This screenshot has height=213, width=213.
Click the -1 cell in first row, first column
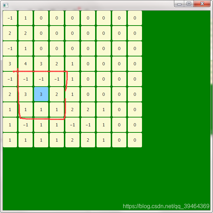[10, 18]
